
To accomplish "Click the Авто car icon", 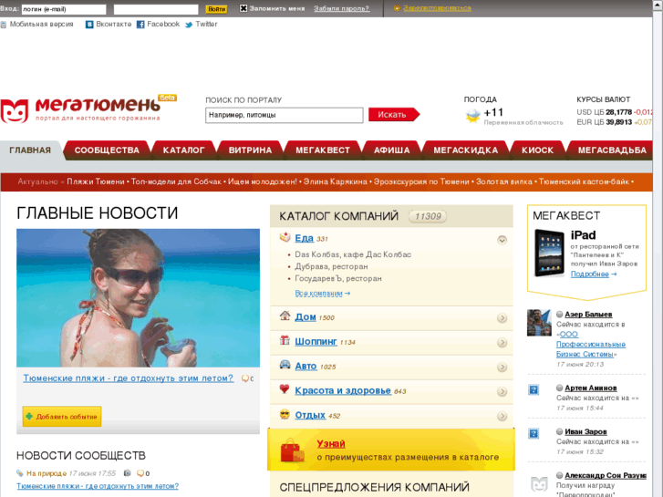I will tap(285, 365).
